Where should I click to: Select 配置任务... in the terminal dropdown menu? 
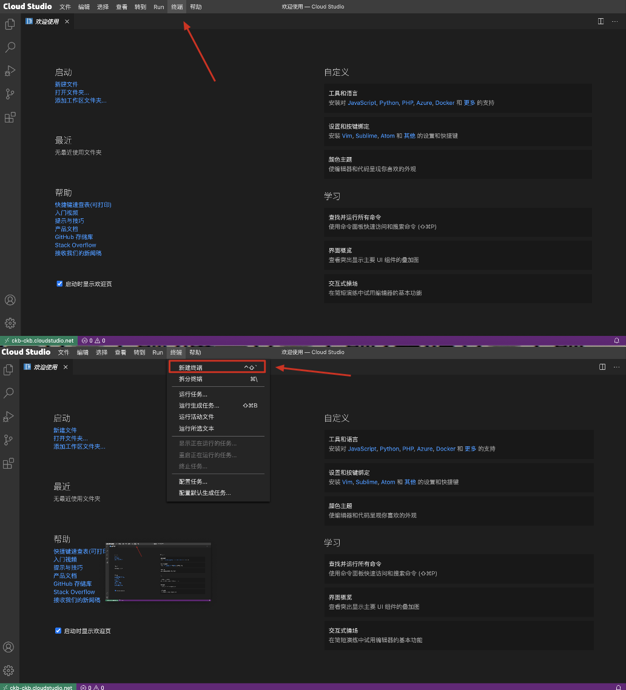click(x=193, y=481)
